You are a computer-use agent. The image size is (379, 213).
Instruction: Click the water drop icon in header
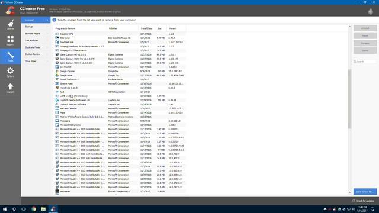tap(370, 11)
